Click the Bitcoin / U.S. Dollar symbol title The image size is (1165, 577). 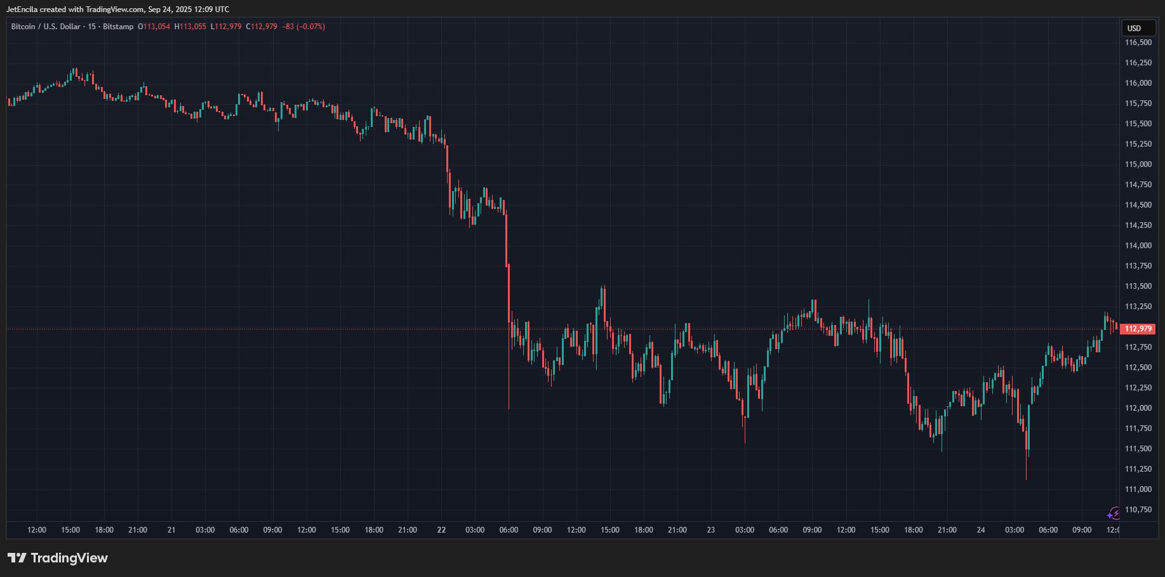click(48, 27)
